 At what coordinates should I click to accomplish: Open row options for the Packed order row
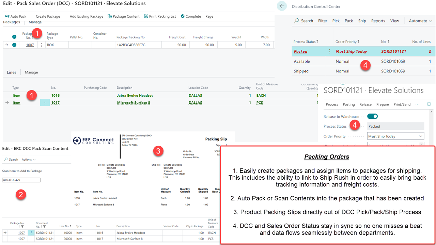click(x=329, y=51)
